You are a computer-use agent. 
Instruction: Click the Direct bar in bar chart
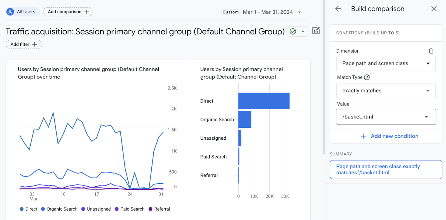[x=264, y=101]
